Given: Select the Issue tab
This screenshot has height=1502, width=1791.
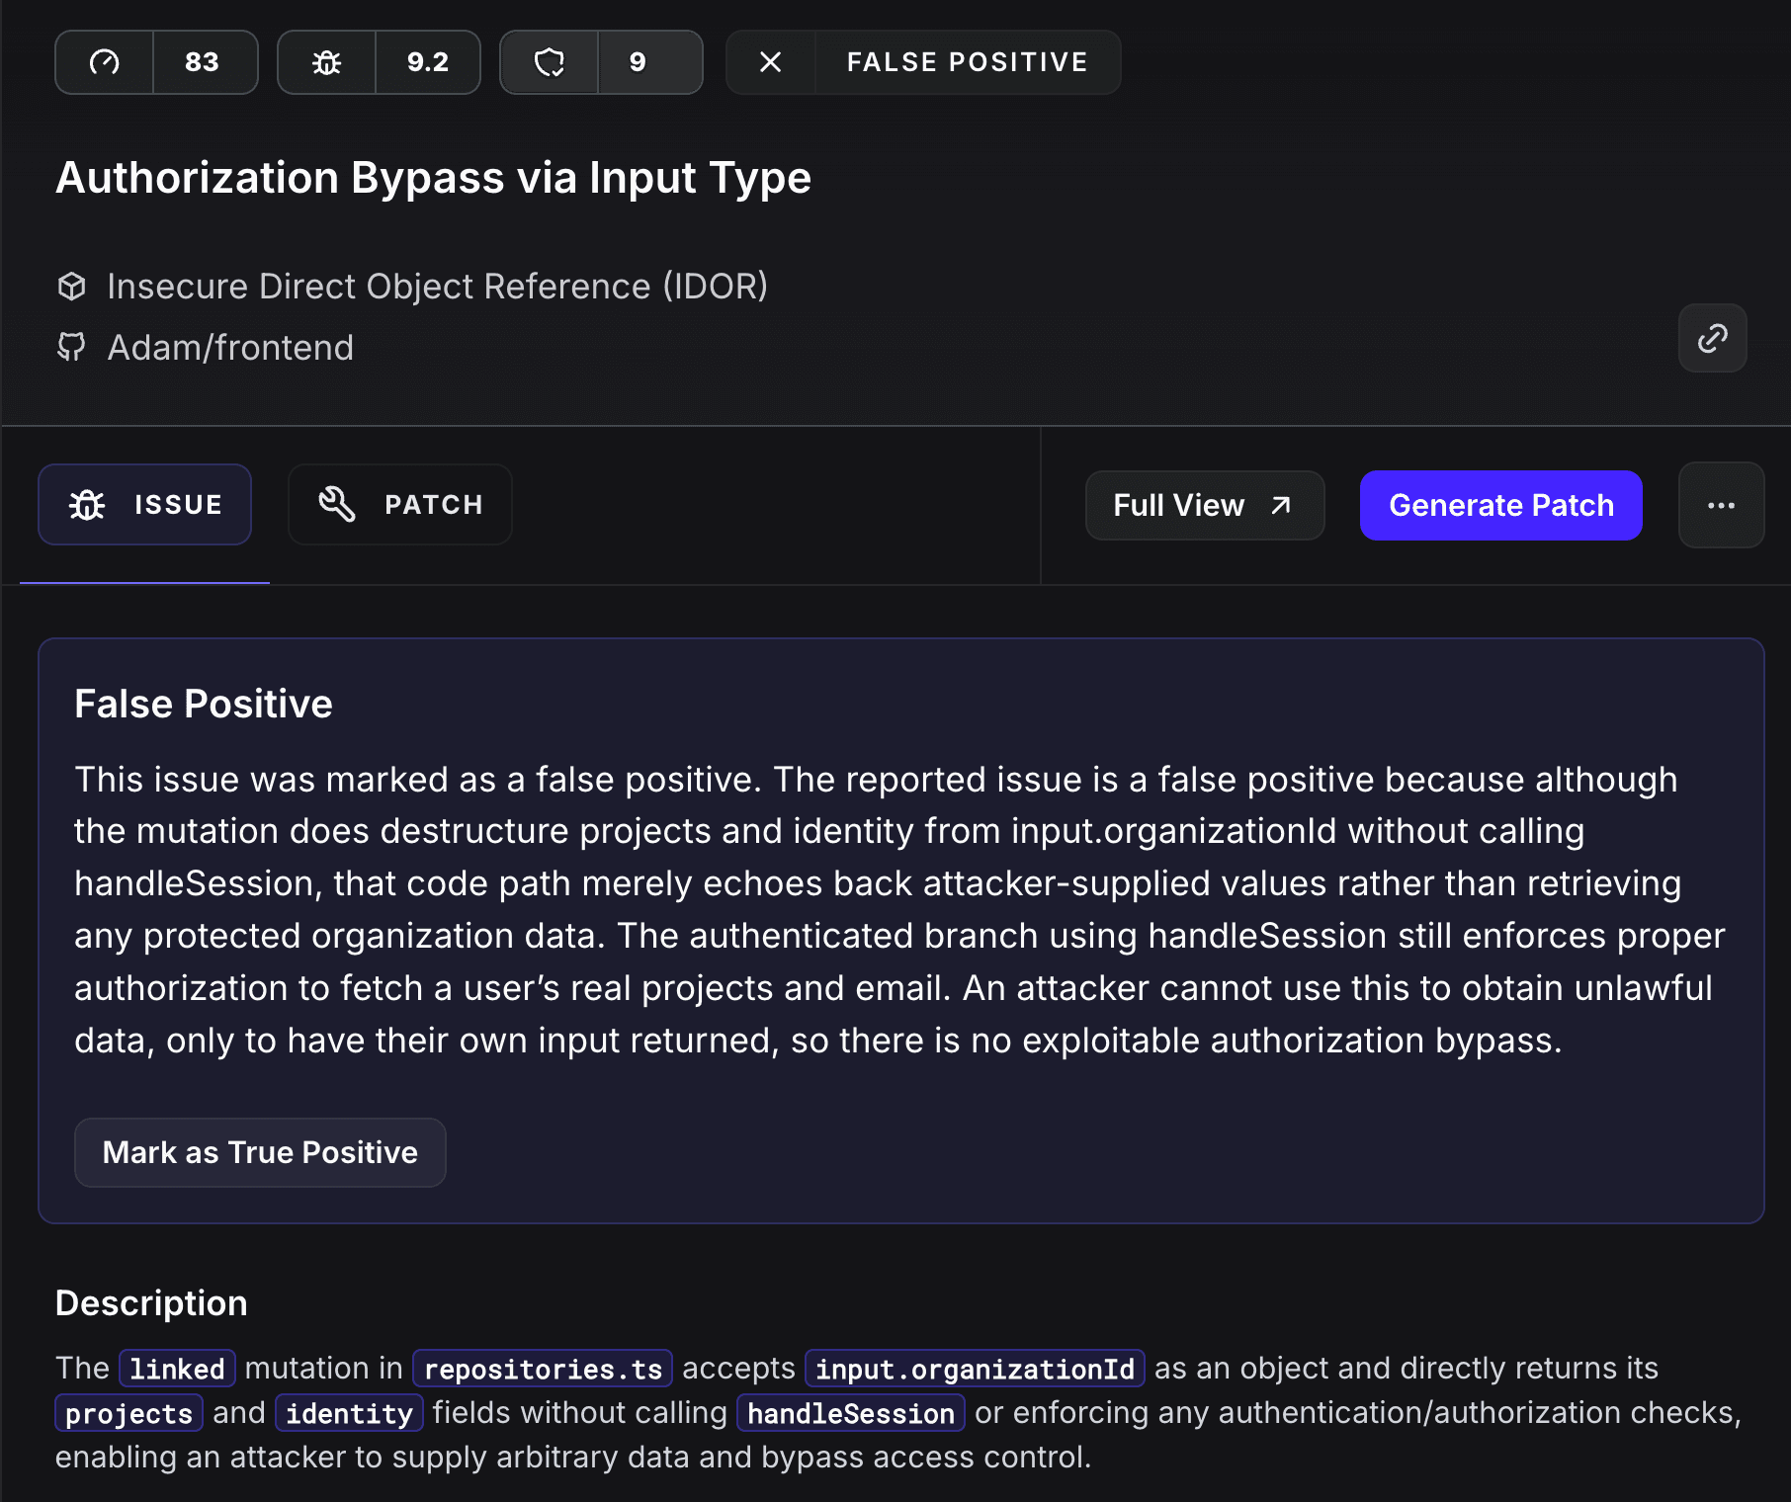Looking at the screenshot, I should [x=144, y=504].
